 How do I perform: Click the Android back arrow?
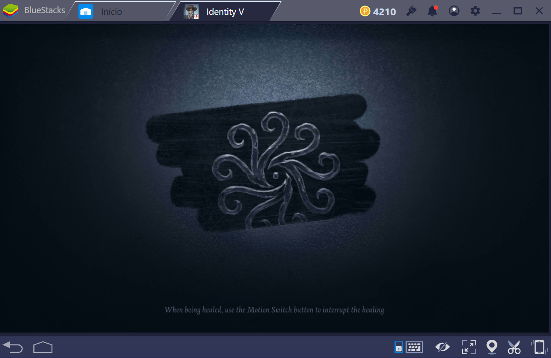pos(13,347)
